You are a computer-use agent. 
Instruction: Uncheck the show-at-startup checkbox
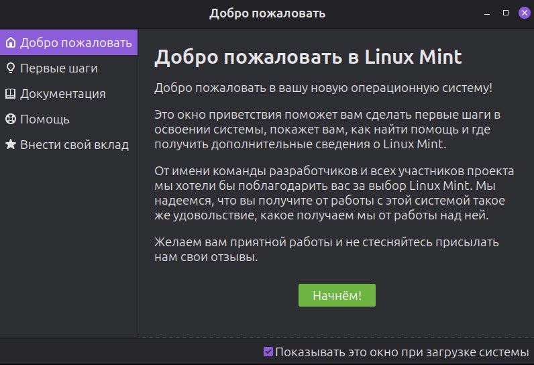268,352
